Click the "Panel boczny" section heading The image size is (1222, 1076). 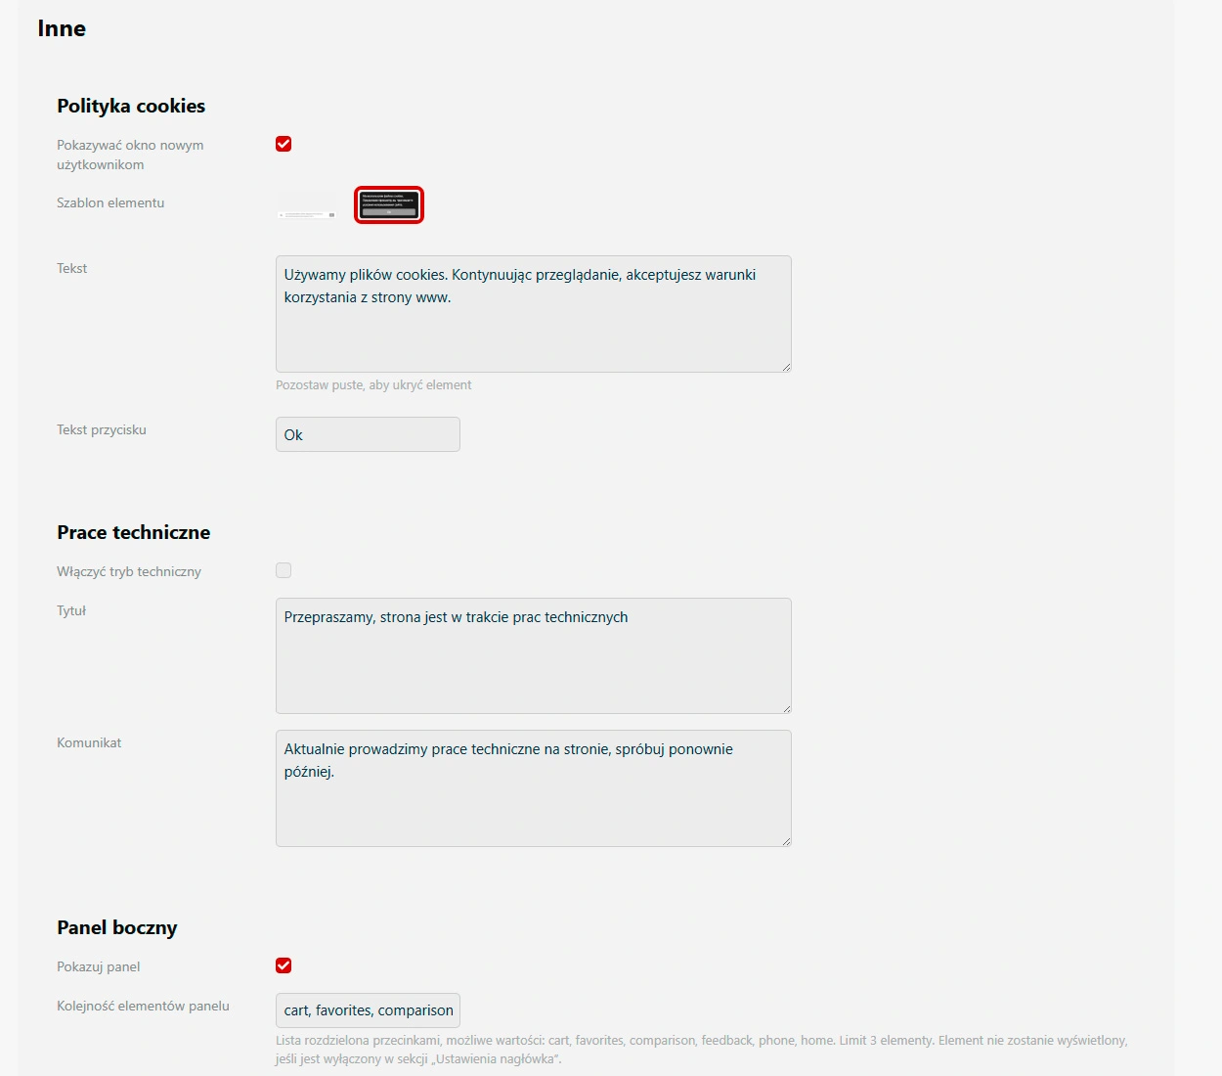tap(117, 927)
